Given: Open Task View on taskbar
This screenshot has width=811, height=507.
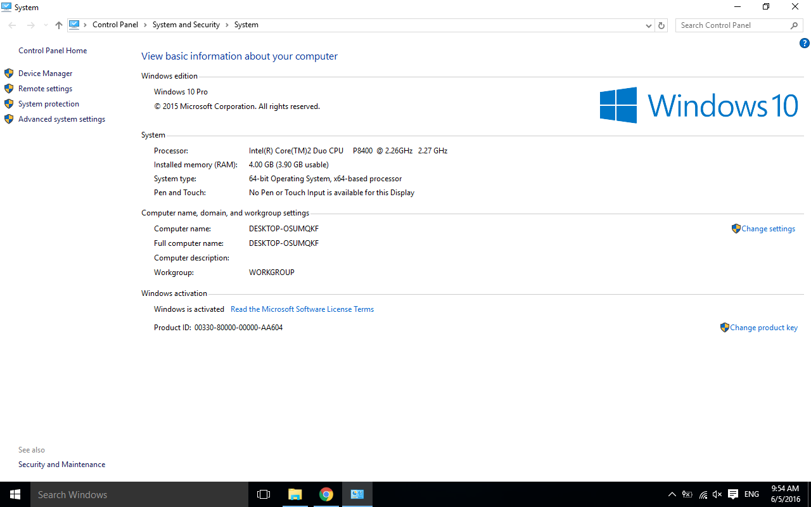Looking at the screenshot, I should pos(264,494).
